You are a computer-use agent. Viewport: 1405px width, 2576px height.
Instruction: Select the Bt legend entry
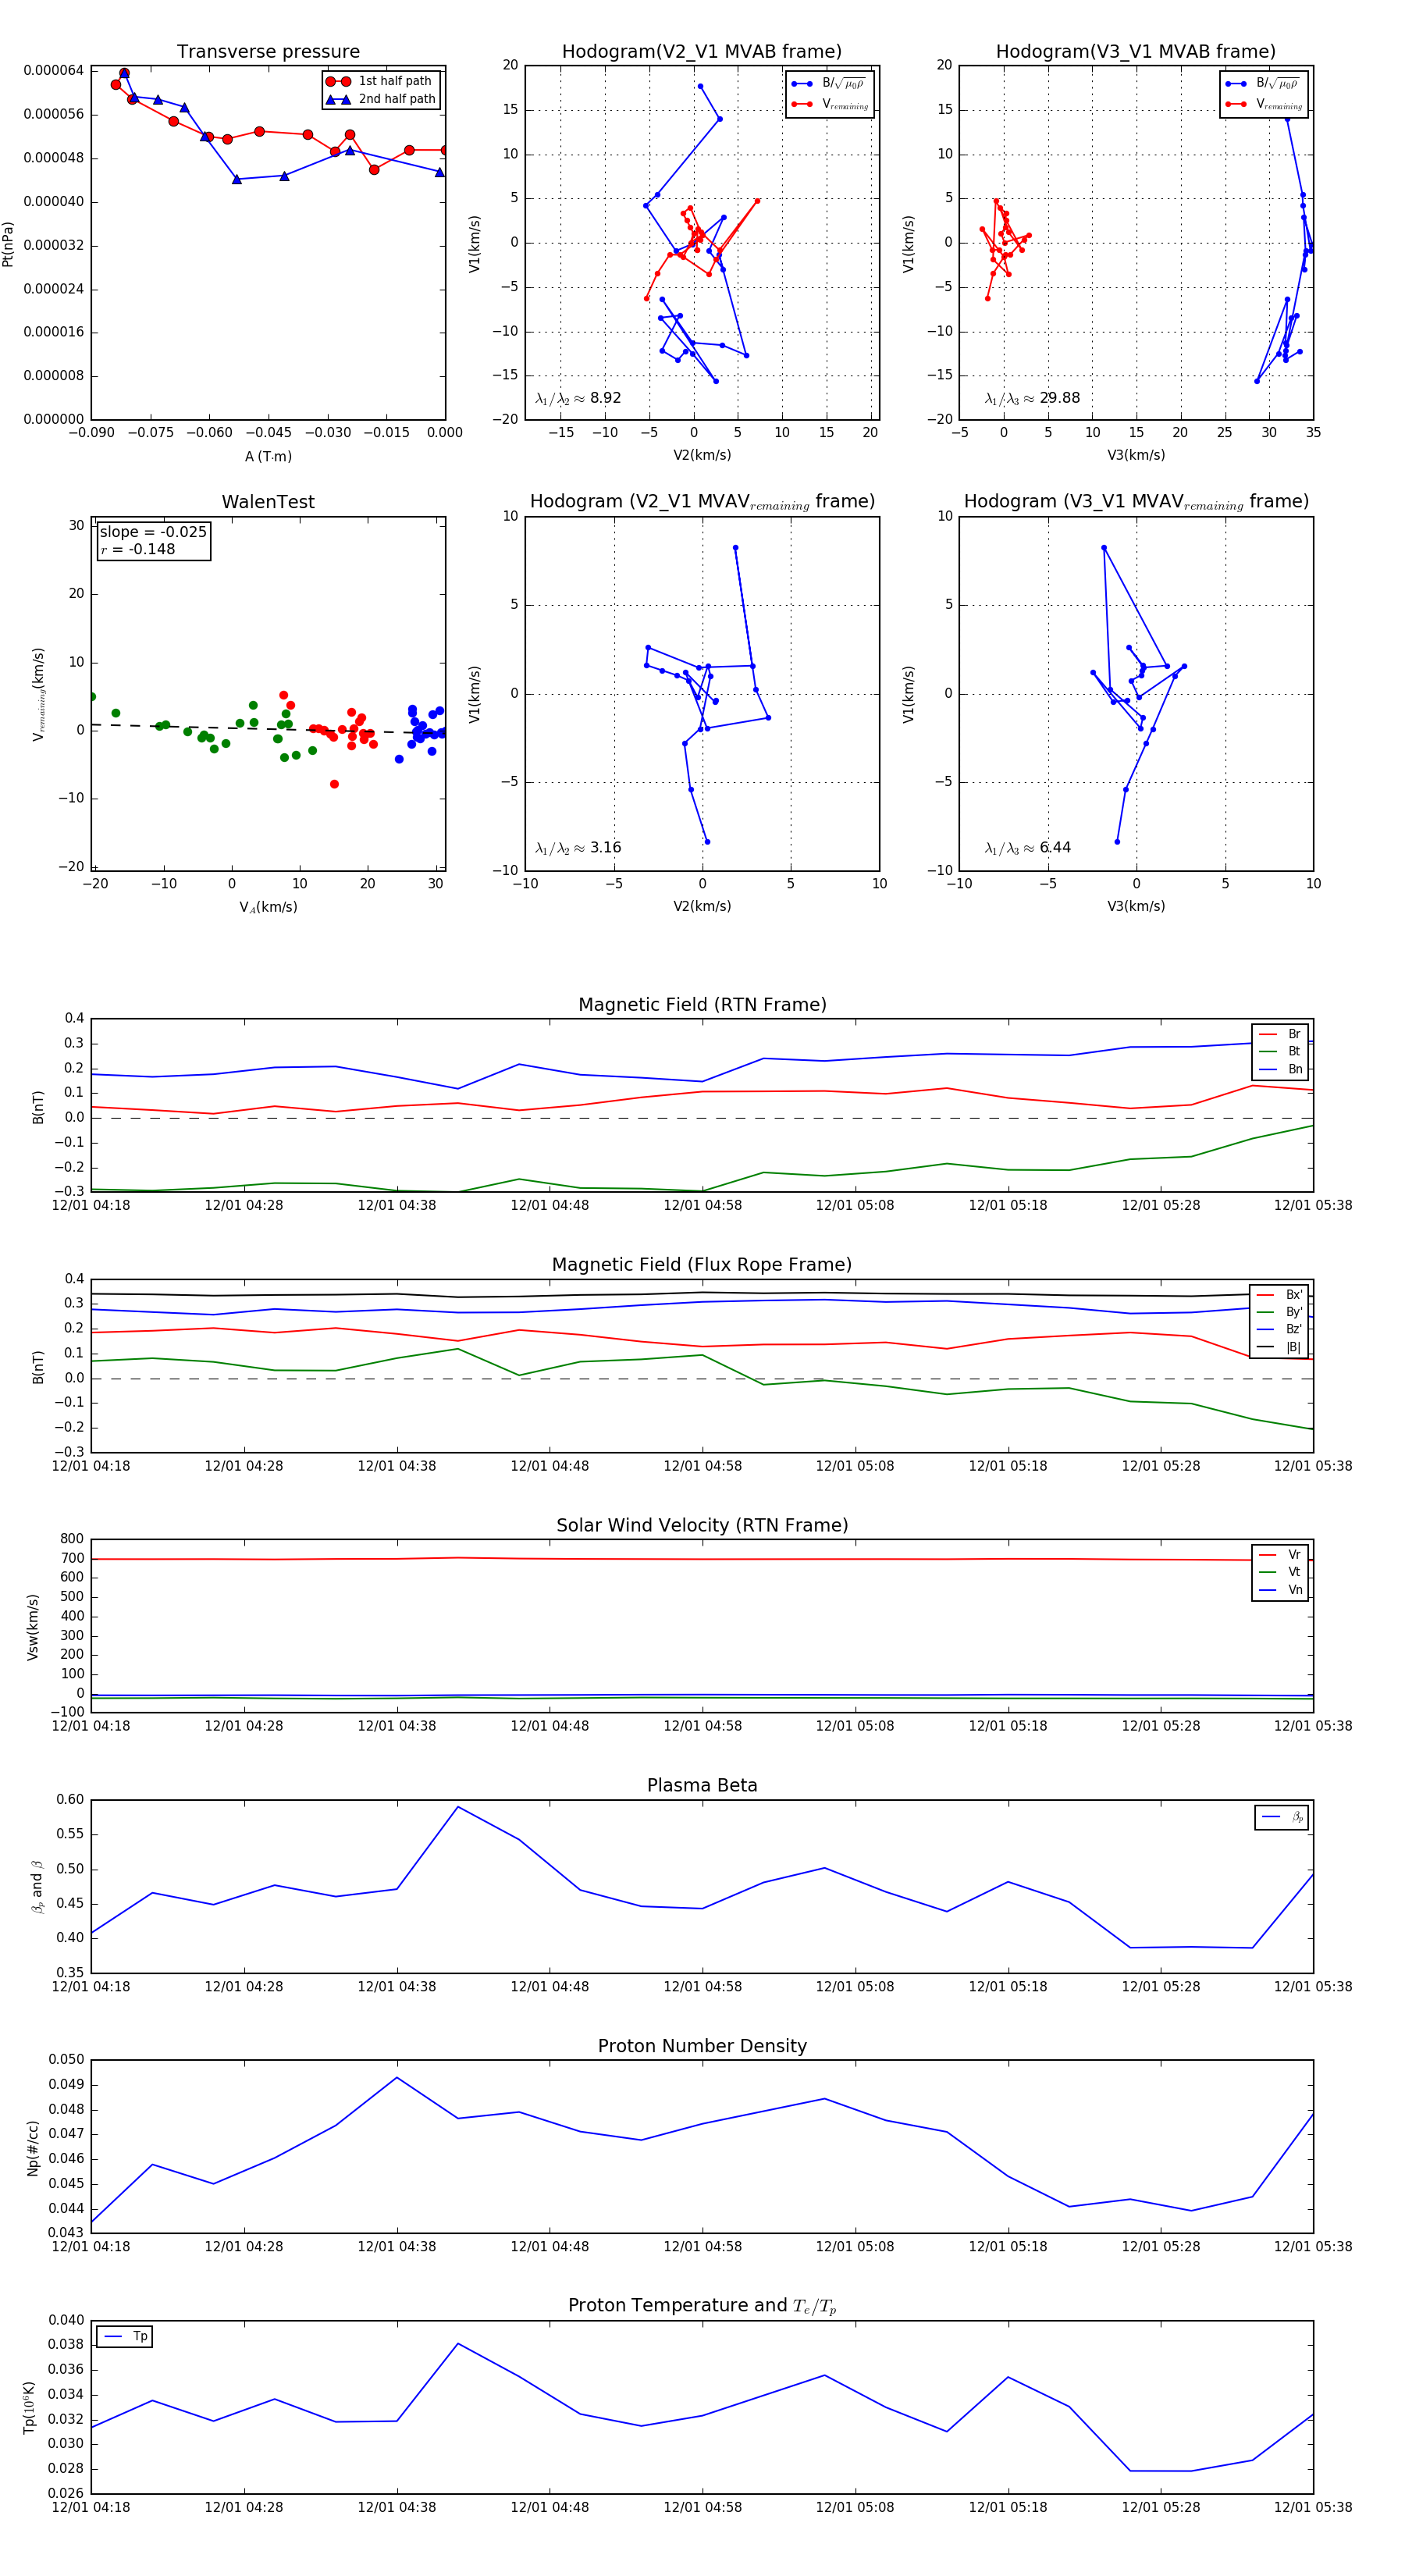pyautogui.click(x=1280, y=1051)
